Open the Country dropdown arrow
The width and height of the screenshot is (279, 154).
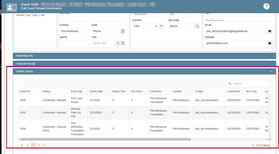point(161,26)
